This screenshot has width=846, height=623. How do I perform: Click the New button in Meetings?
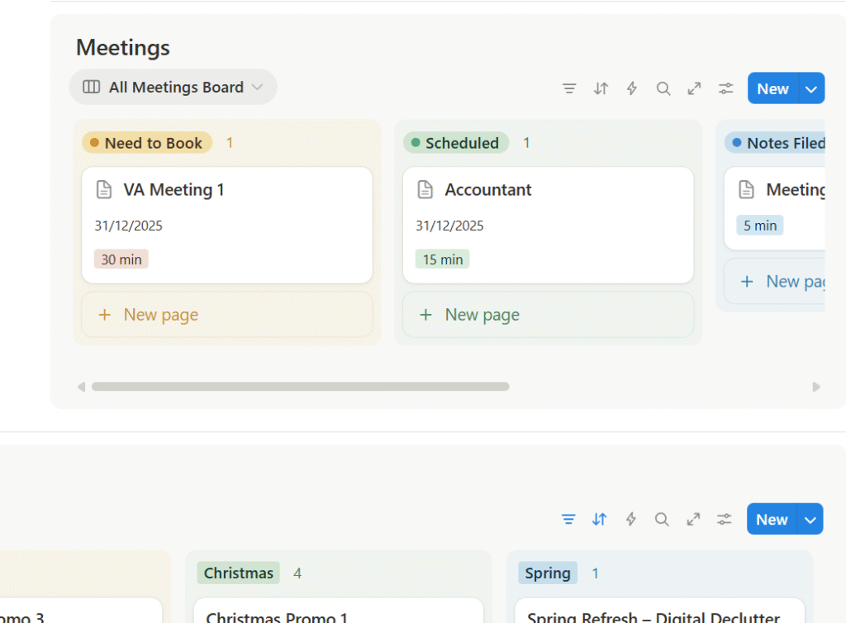pos(772,88)
